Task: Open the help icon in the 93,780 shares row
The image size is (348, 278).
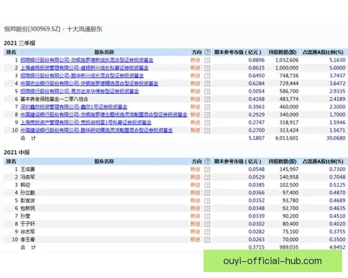Action: coord(207,200)
